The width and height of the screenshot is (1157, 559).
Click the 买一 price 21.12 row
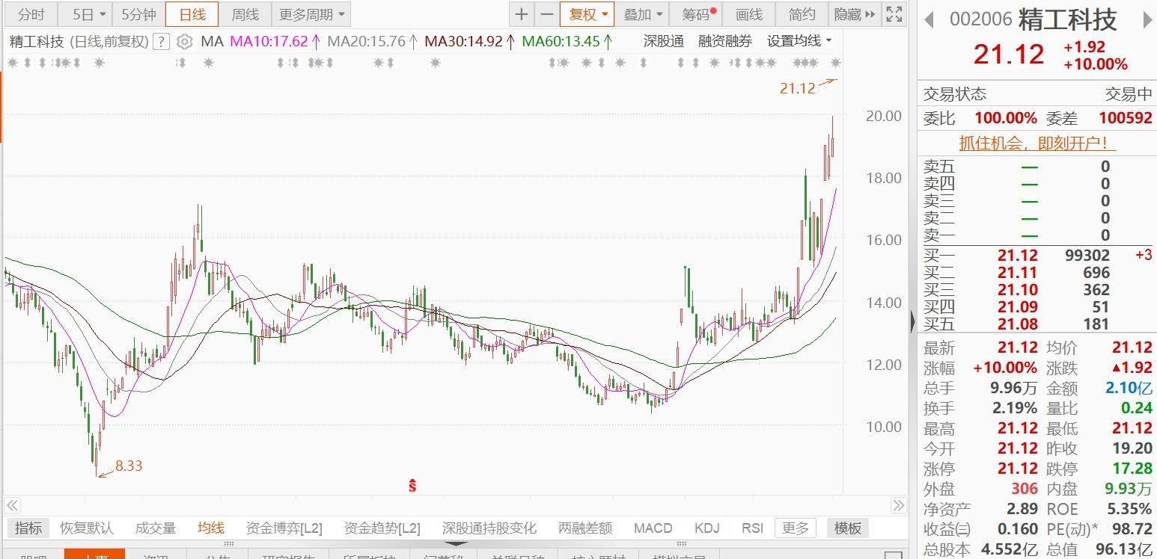coord(1037,255)
